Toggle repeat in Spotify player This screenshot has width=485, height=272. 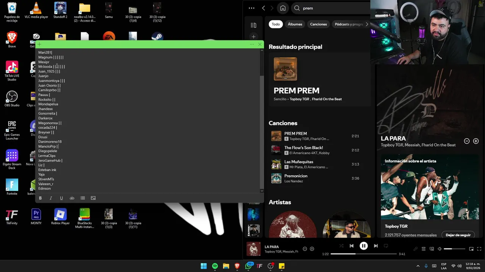click(386, 246)
